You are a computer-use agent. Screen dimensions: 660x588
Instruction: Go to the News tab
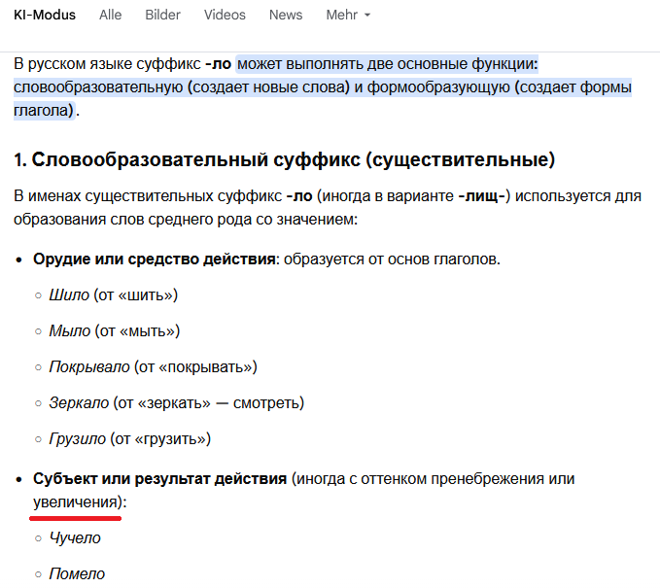point(286,16)
